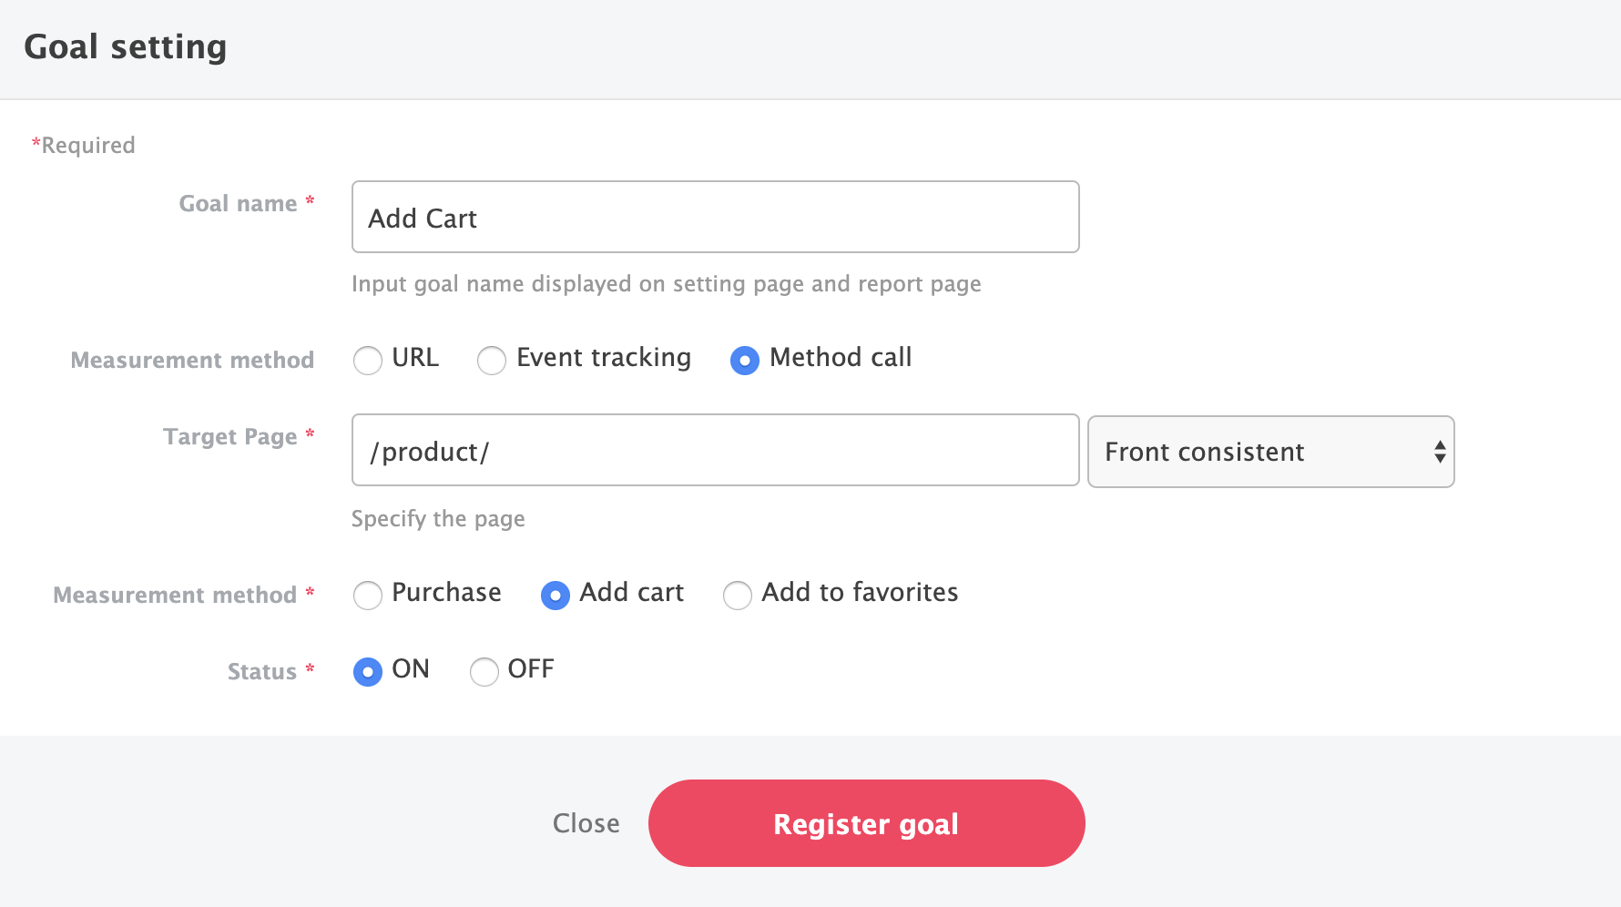Select the Add to favorites option

(738, 596)
